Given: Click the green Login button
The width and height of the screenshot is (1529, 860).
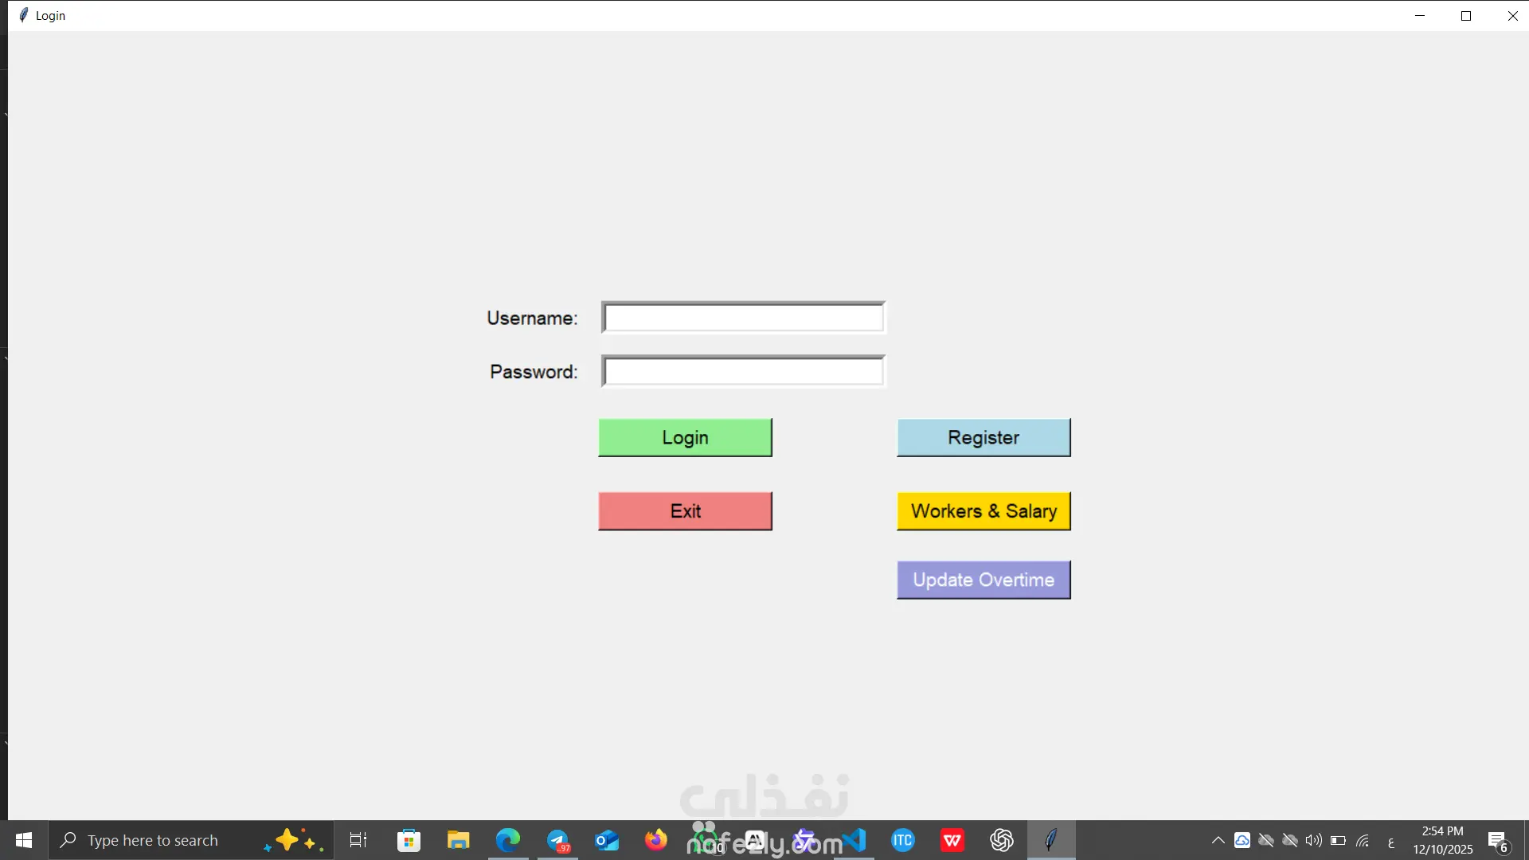Looking at the screenshot, I should point(685,437).
